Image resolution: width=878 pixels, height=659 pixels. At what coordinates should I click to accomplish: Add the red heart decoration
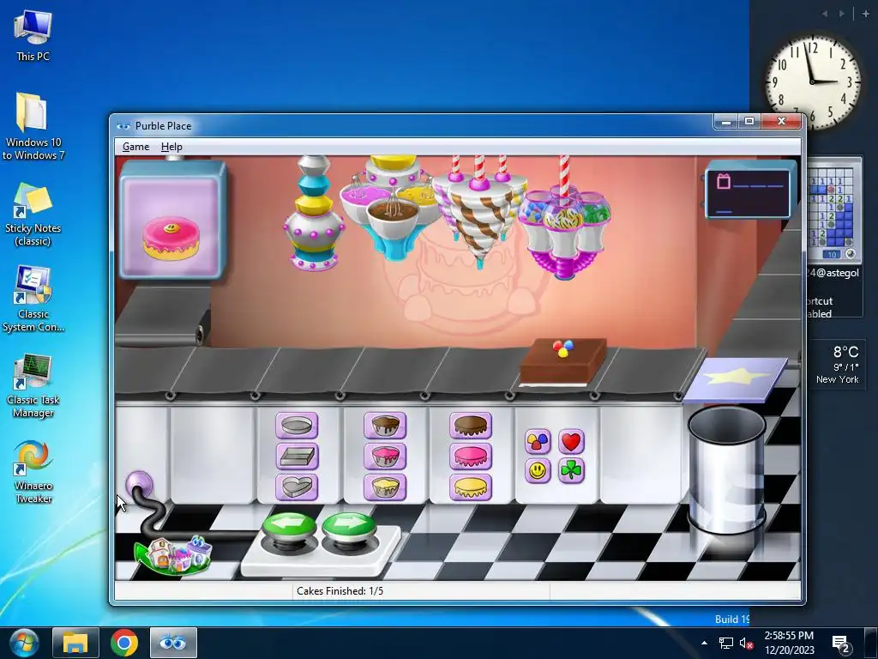coord(571,442)
